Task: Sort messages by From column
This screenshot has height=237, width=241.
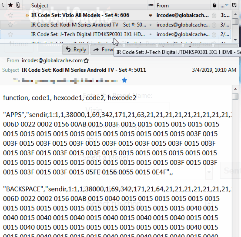Action: (162, 6)
